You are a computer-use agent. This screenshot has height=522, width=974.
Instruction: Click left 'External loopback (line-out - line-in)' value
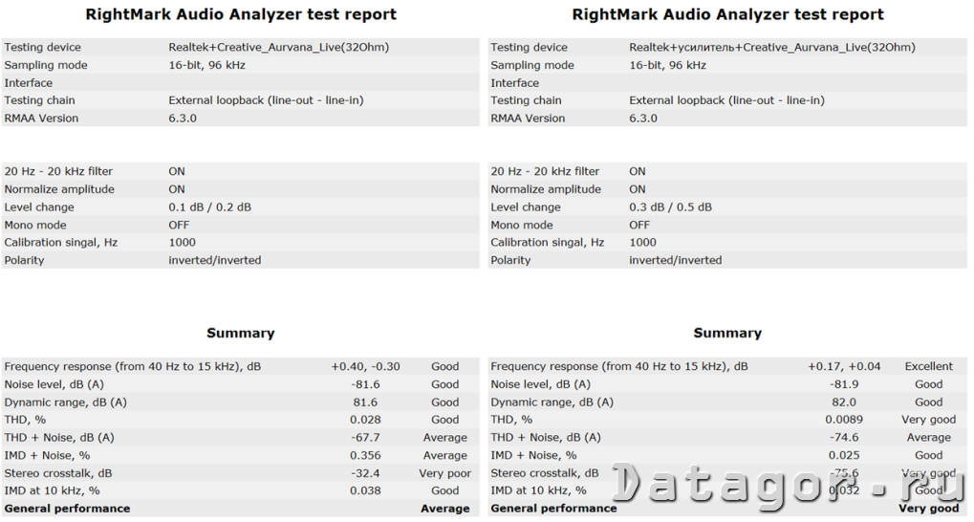click(266, 100)
